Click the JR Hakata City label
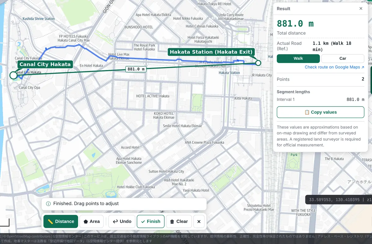The image size is (372, 244). [261, 75]
